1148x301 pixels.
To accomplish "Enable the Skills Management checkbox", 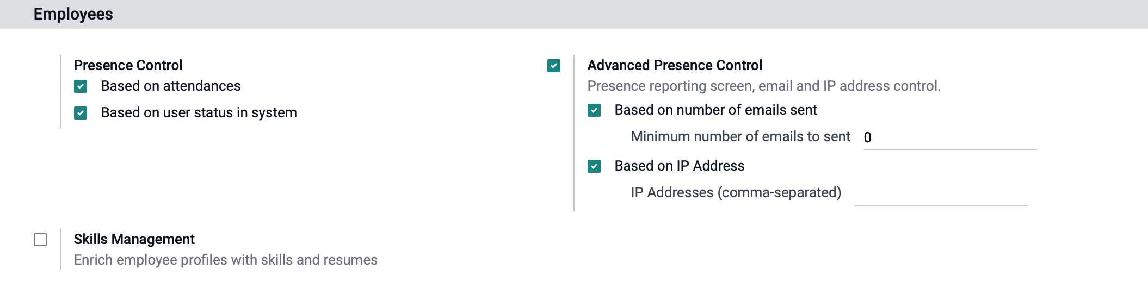I will [40, 240].
